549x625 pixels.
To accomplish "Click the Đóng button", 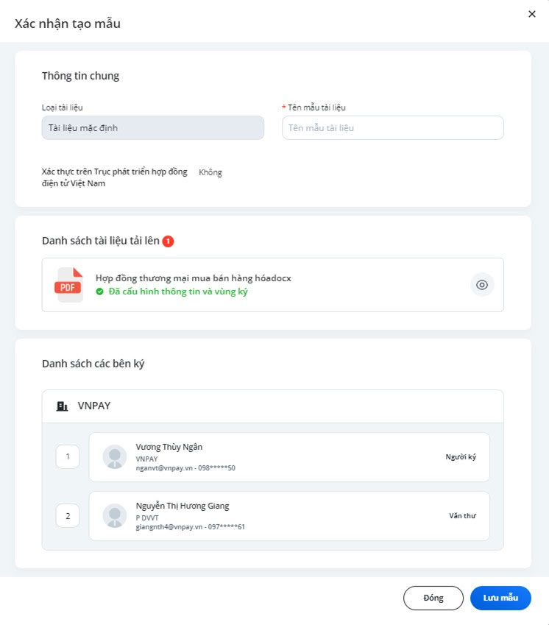I will pos(433,598).
